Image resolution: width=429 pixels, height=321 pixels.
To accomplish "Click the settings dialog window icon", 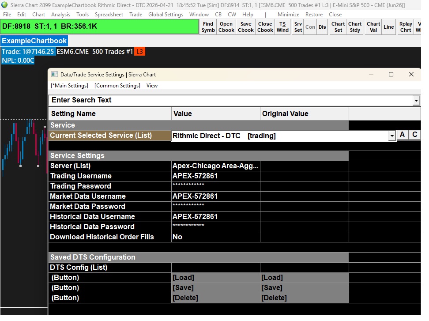I will [x=54, y=75].
